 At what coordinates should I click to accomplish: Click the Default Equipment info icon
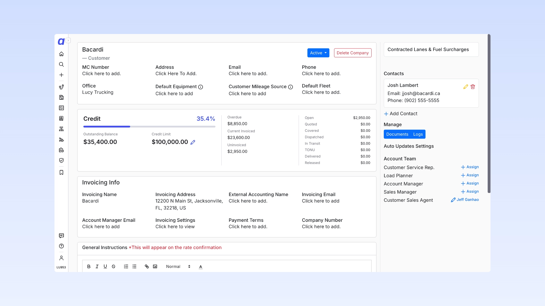[200, 87]
